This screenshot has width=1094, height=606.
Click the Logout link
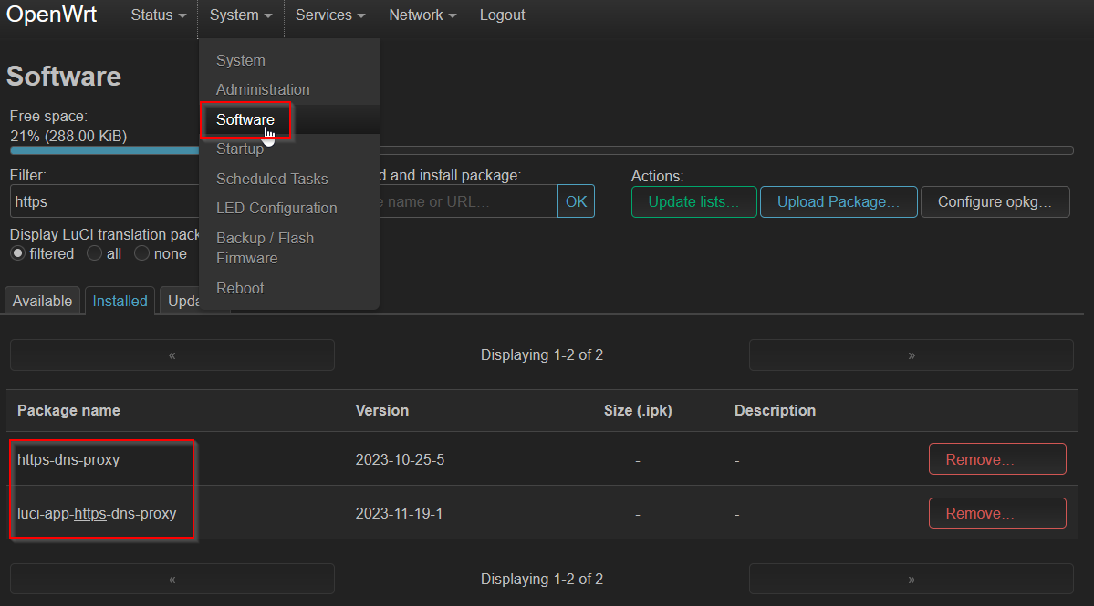tap(503, 15)
